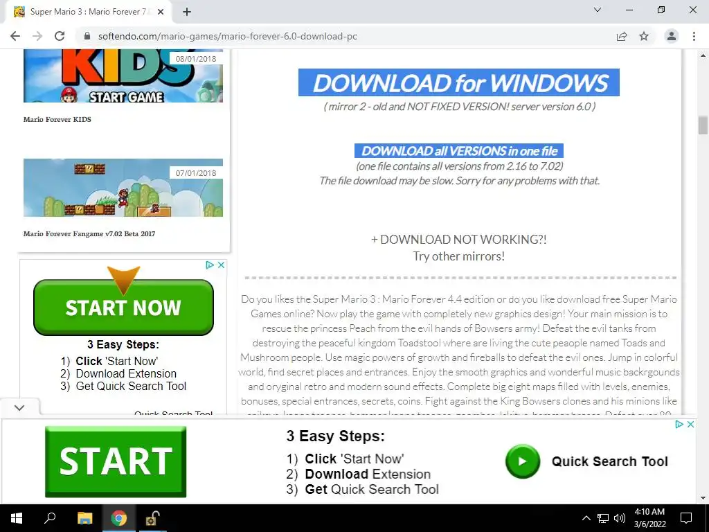The height and width of the screenshot is (532, 709).
Task: Click the lock icon in address bar
Action: (x=87, y=36)
